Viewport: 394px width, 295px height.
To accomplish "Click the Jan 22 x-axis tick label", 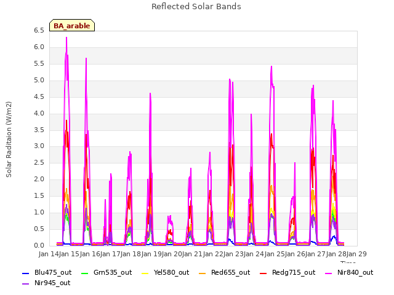I will 213,254.
